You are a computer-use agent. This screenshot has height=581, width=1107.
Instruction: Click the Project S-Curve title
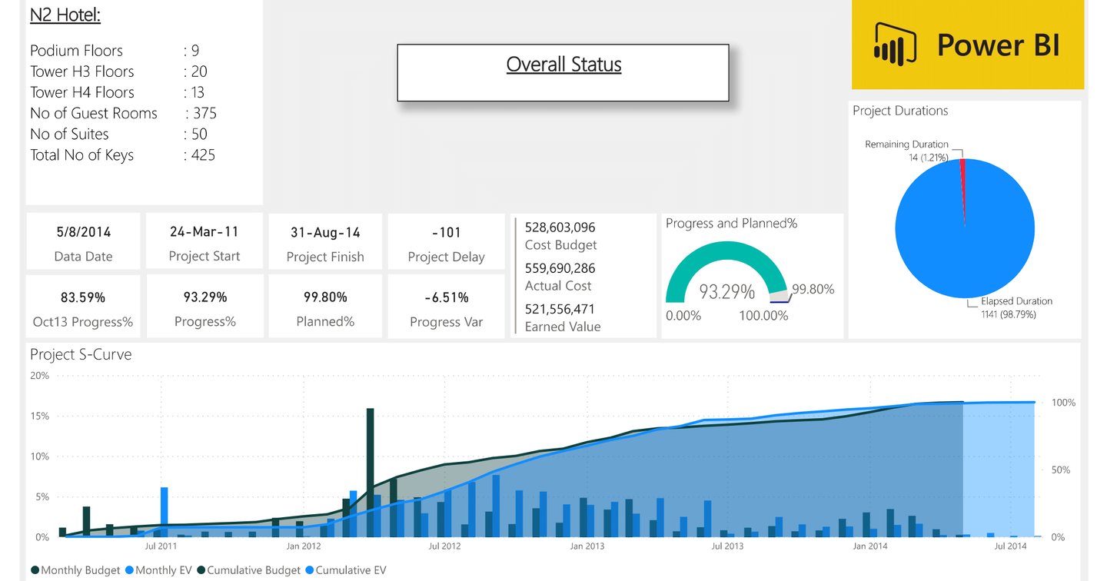(80, 354)
